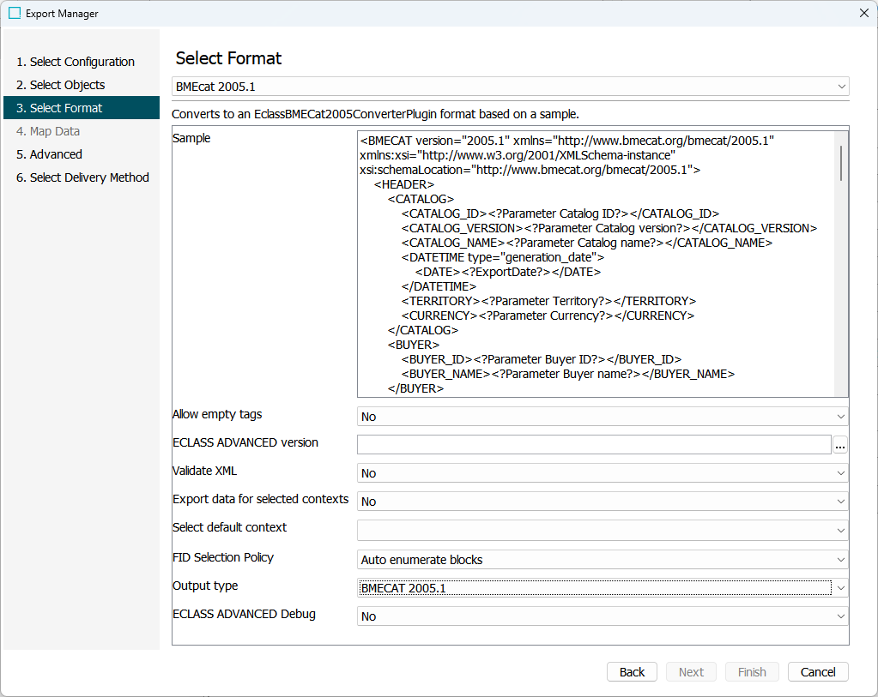Open the BMEcat 2005.1 format dropdown
Viewport: 878px width, 697px height.
pos(510,87)
